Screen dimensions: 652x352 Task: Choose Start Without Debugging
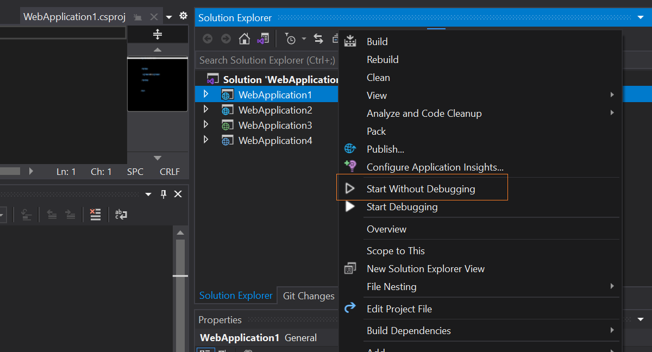tap(422, 188)
